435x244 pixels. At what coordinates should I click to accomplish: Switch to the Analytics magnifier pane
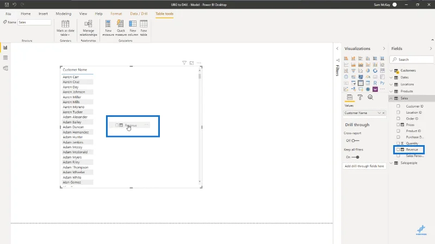(x=370, y=97)
